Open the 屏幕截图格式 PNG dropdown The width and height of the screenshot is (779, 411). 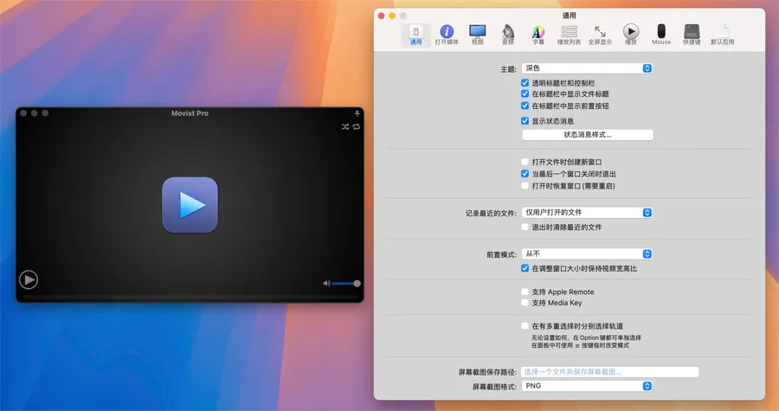pyautogui.click(x=587, y=386)
